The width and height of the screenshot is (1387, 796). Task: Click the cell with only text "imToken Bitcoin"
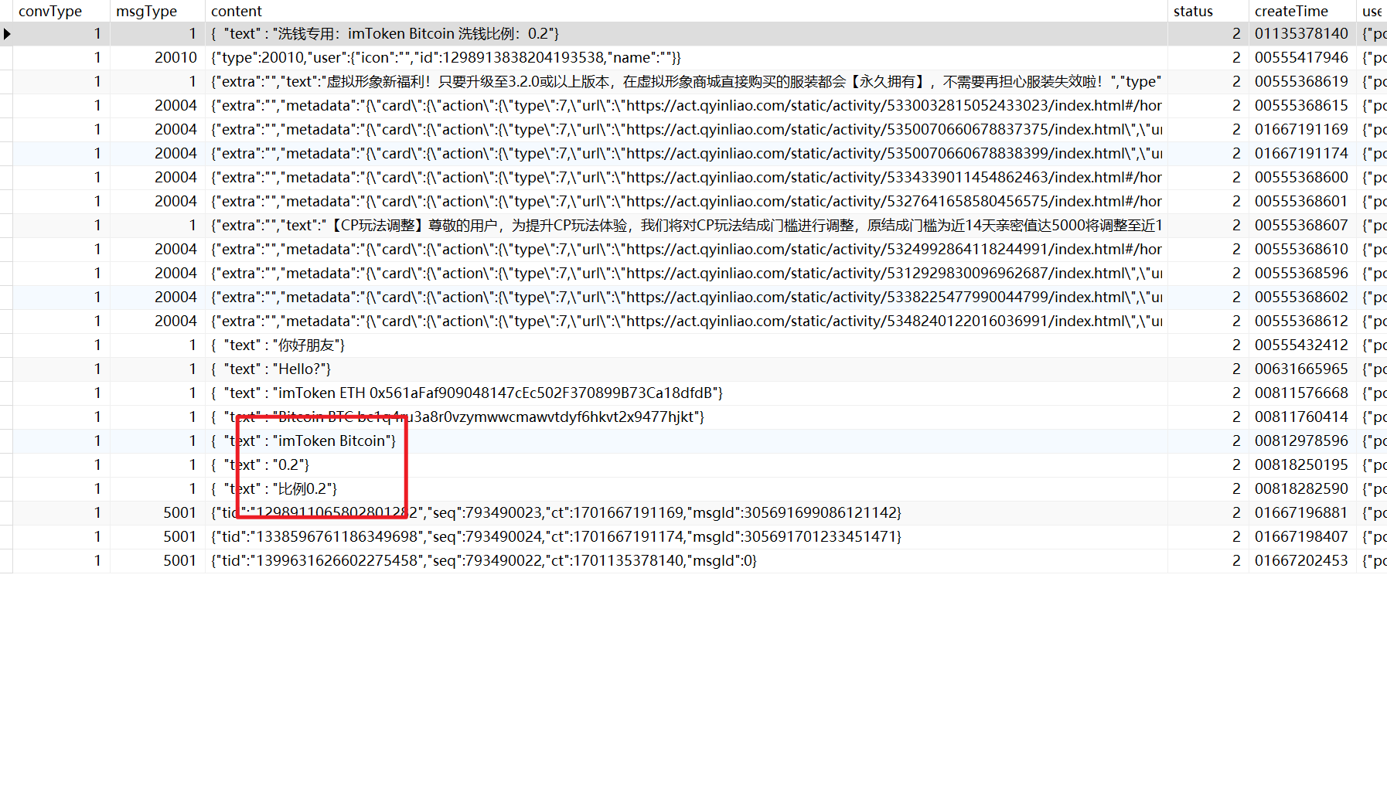(686, 441)
